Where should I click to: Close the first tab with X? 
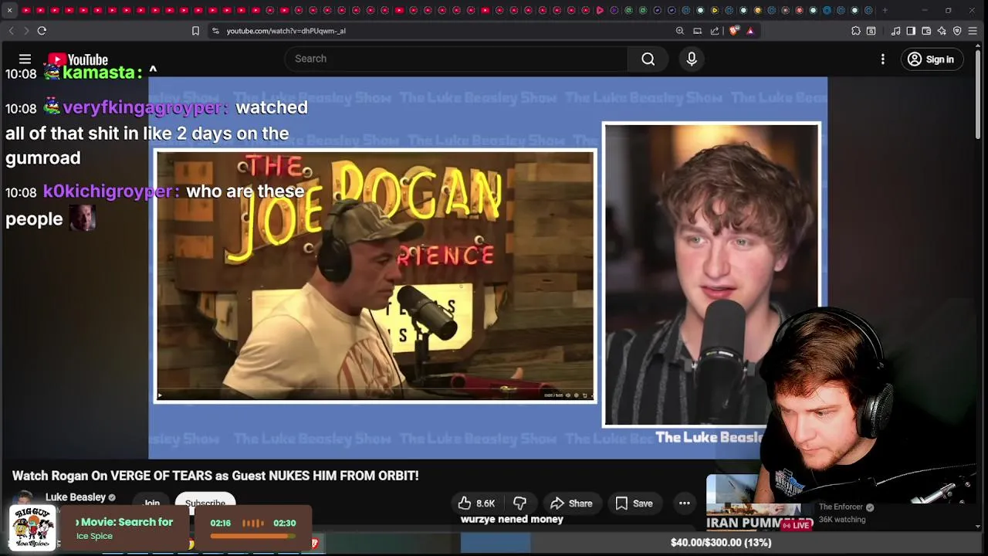click(x=9, y=10)
